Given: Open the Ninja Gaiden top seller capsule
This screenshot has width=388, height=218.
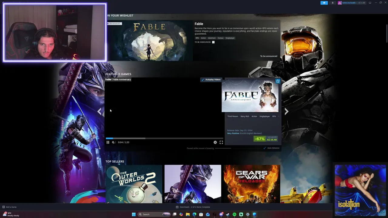Looking at the screenshot, I should coord(193,184).
